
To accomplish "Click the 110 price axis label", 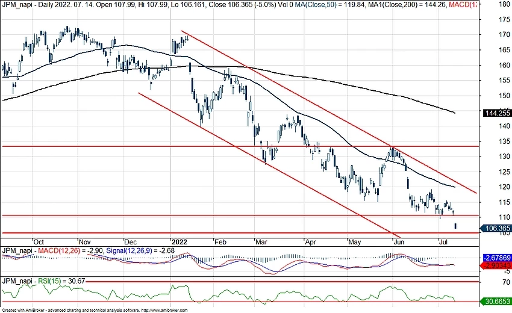I will [505, 217].
